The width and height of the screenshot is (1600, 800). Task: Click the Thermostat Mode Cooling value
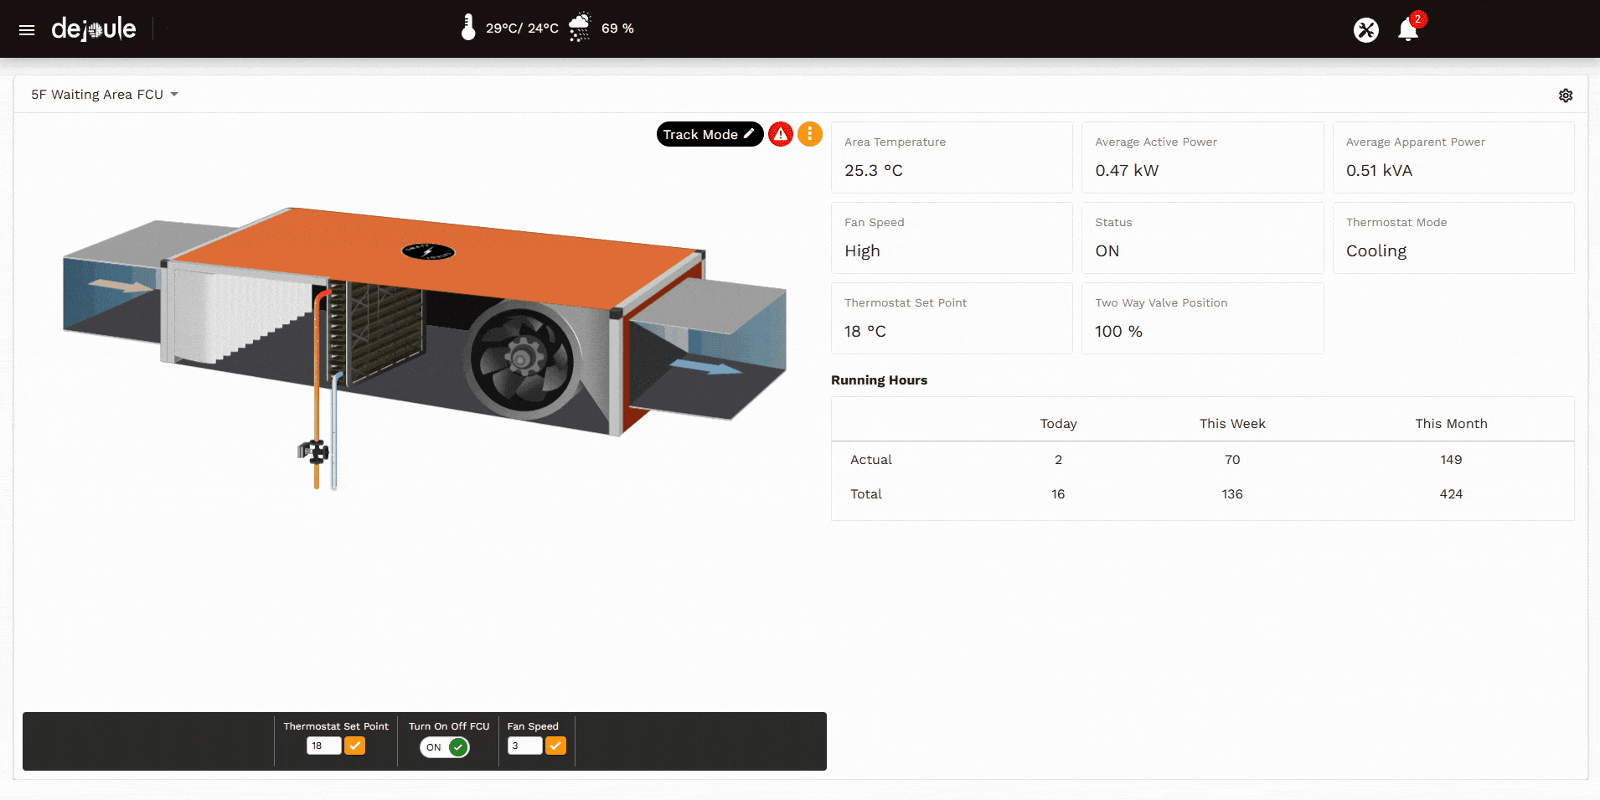tap(1376, 250)
